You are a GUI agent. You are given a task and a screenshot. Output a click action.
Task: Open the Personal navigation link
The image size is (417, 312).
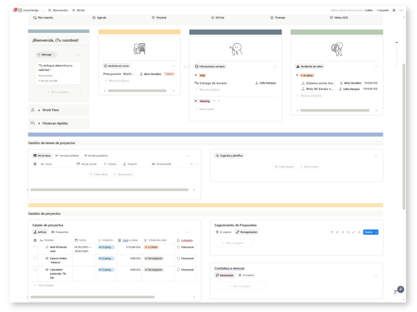(x=159, y=17)
